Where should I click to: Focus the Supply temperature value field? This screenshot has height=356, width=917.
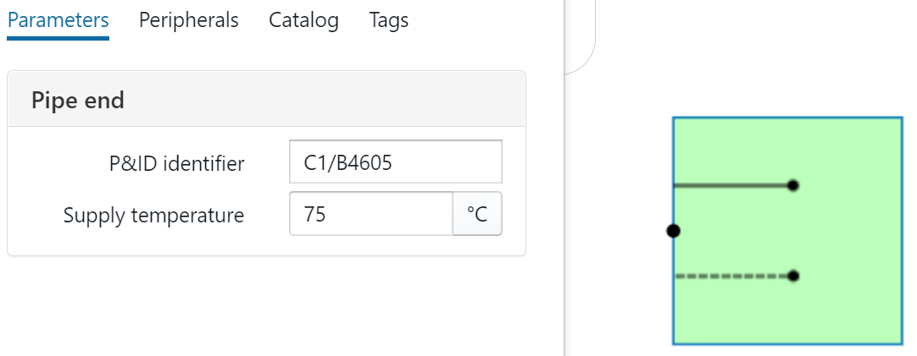click(x=371, y=215)
